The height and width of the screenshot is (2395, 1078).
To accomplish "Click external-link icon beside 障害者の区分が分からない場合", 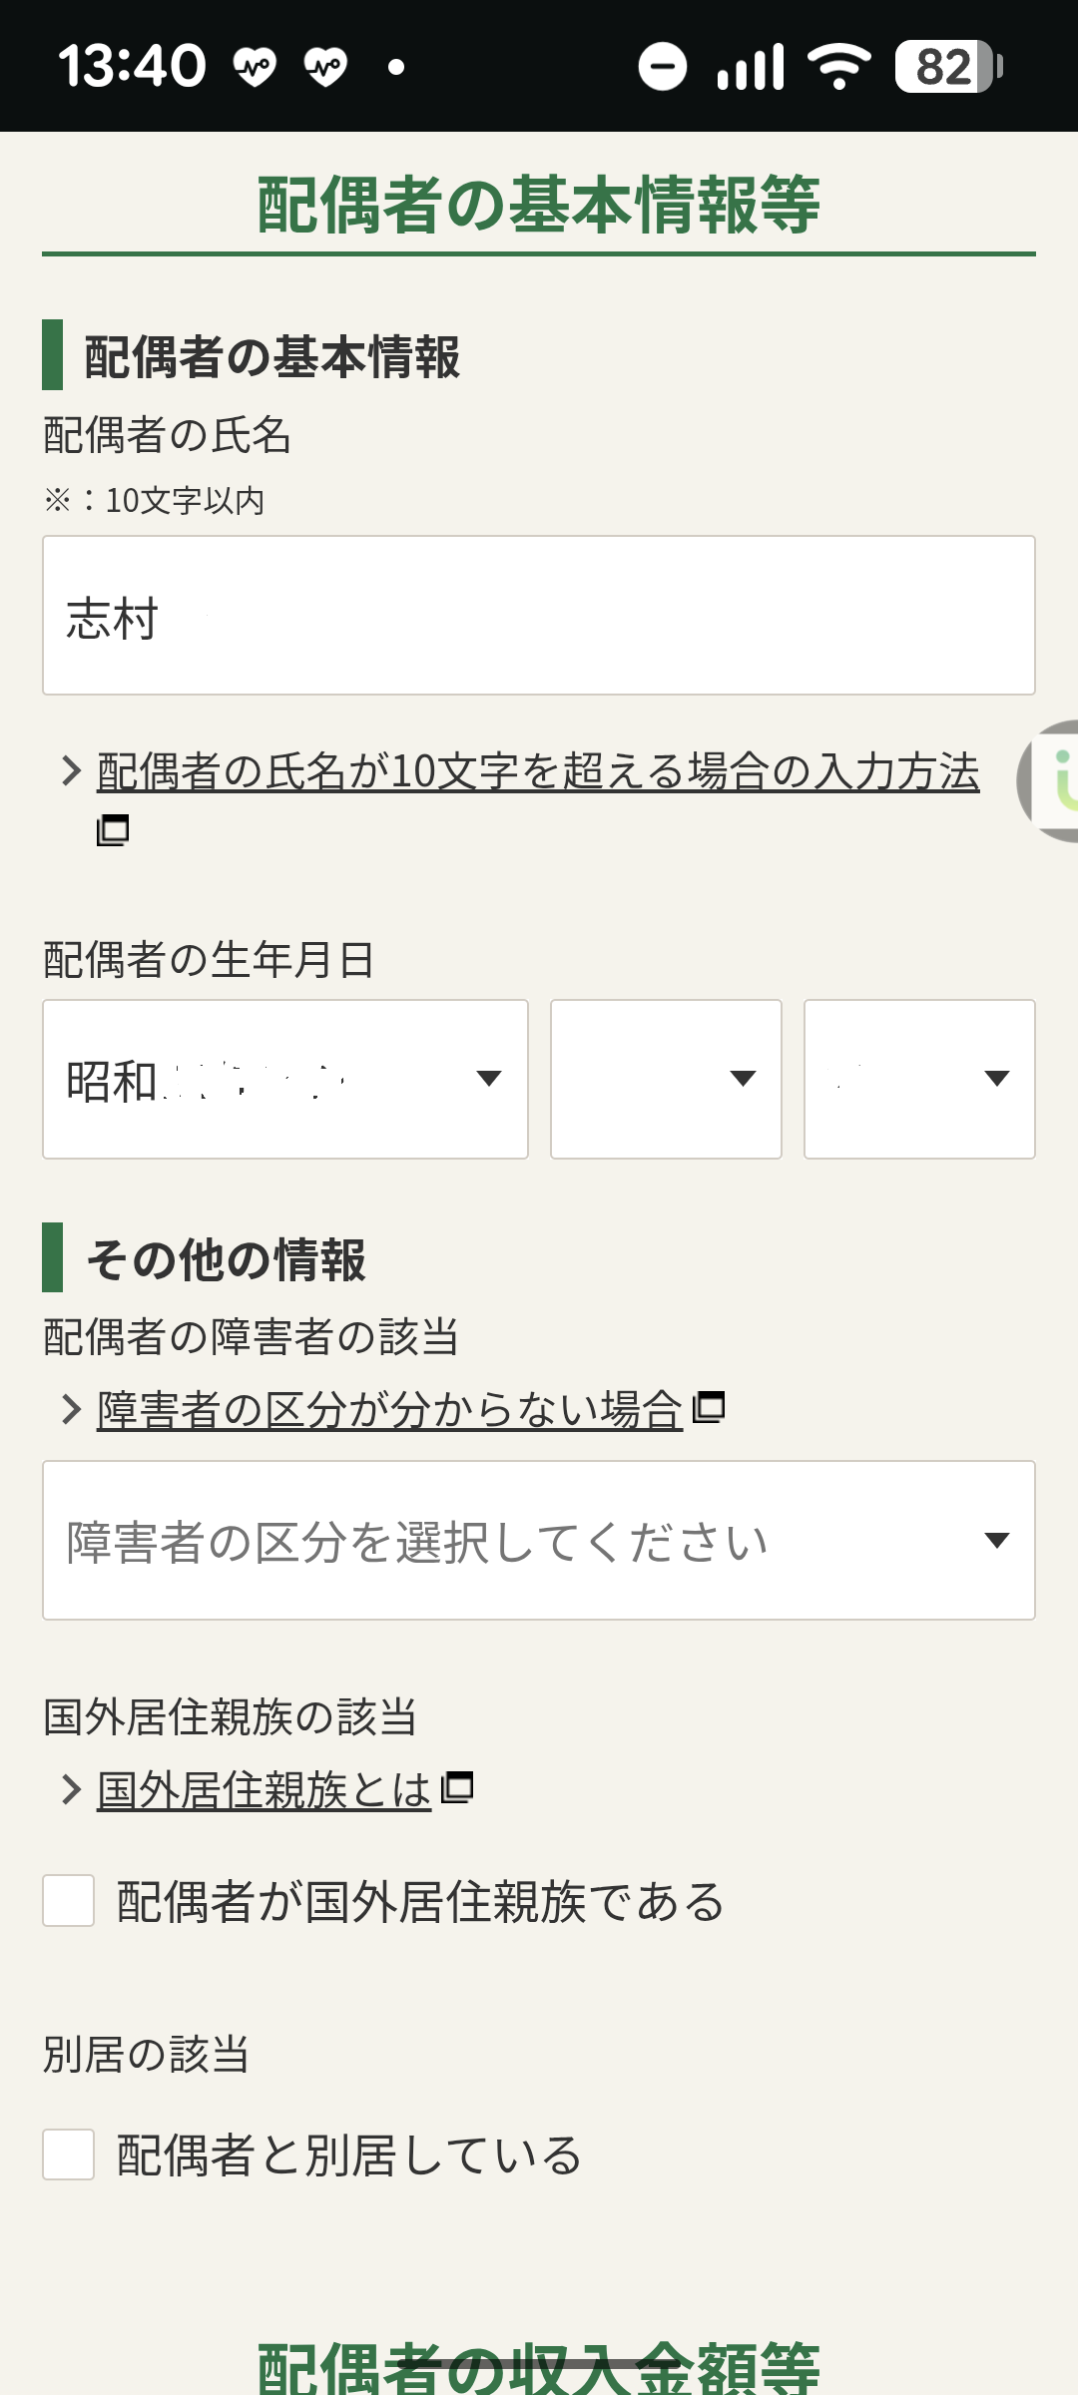I will pos(709,1406).
